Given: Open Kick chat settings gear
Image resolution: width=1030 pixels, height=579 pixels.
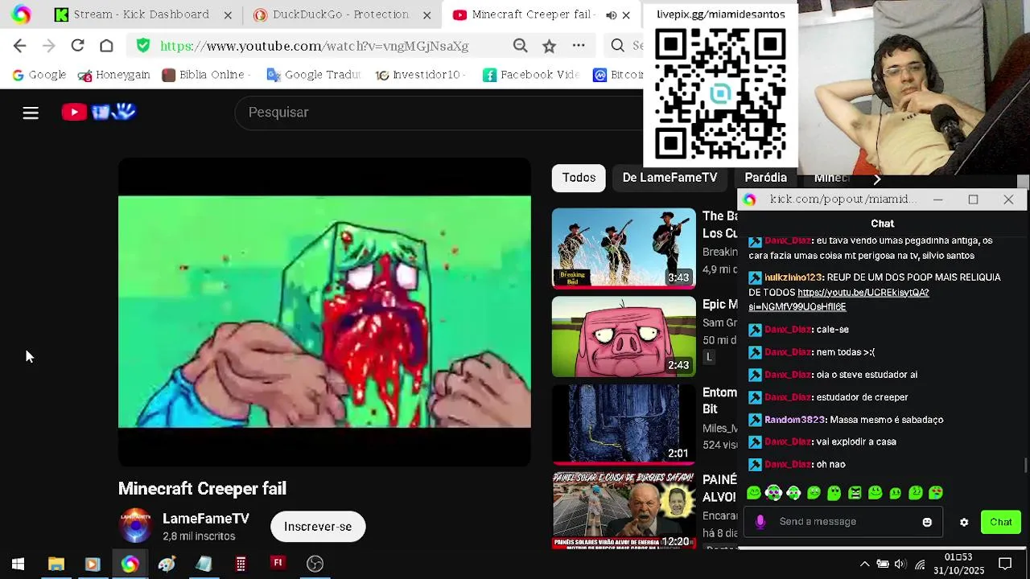Looking at the screenshot, I should coord(964,523).
